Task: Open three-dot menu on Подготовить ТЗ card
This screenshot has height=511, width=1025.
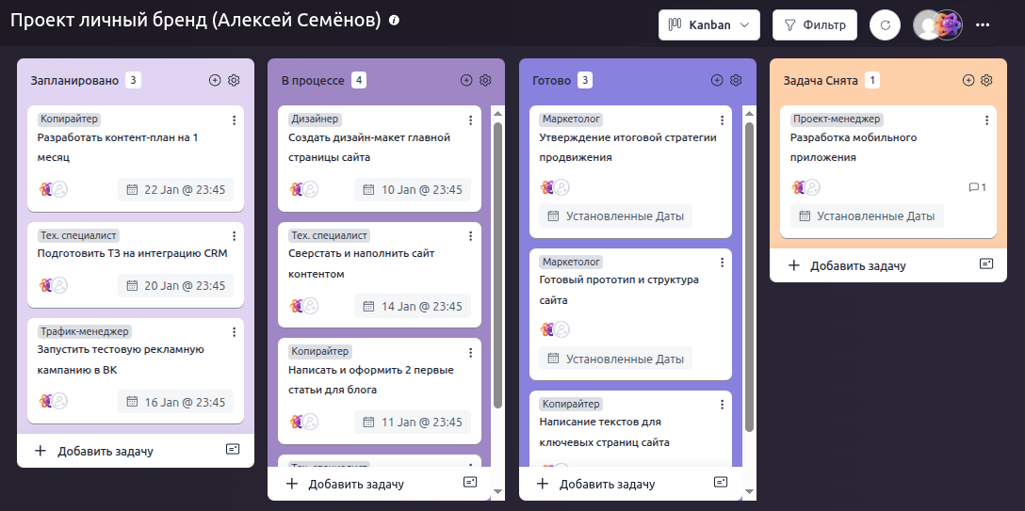Action: [x=234, y=236]
